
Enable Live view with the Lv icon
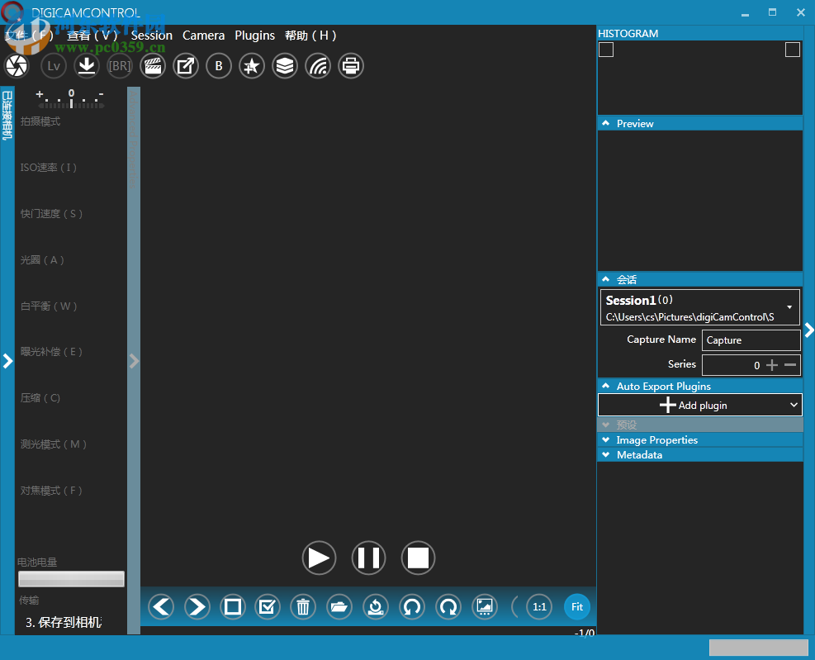tap(53, 66)
